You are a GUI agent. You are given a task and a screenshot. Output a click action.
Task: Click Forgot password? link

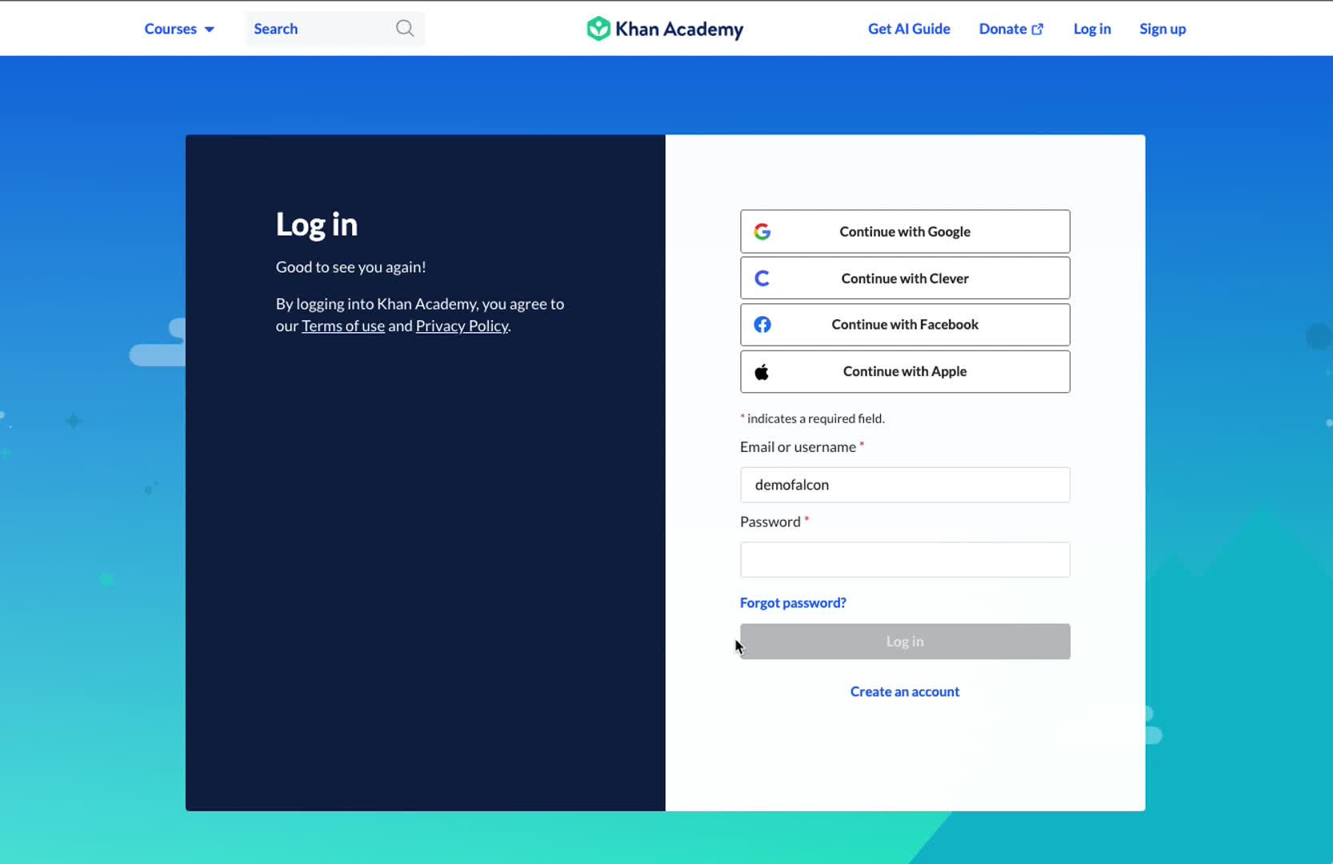click(793, 602)
